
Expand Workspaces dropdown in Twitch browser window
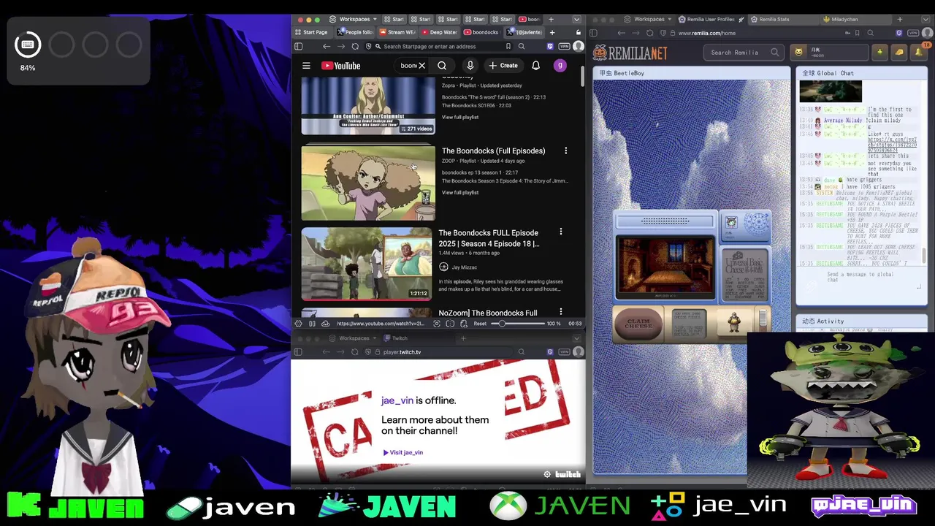[x=354, y=338]
